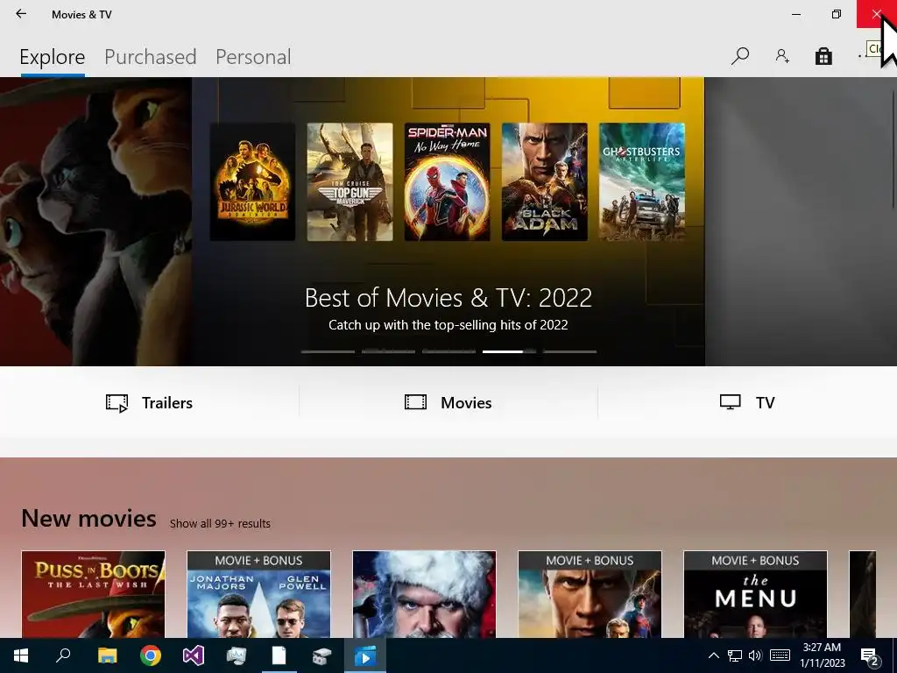Open Jonathan Majors Glen Powell movie card
The height and width of the screenshot is (673, 897).
[x=258, y=594]
